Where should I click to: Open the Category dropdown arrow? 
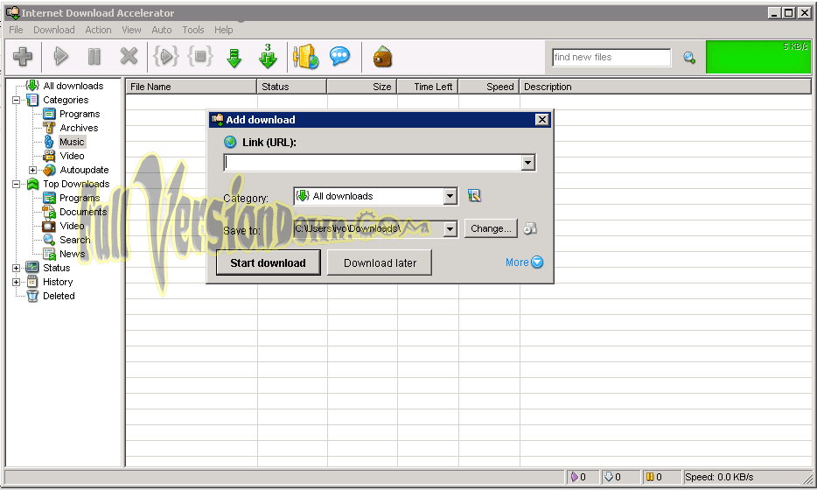click(450, 197)
